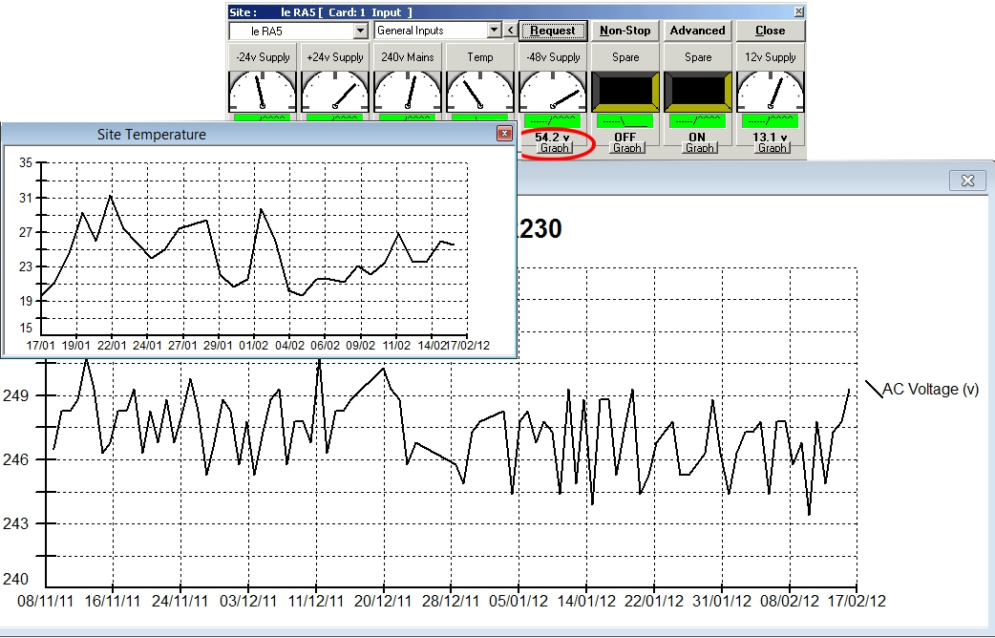Image resolution: width=995 pixels, height=638 pixels.
Task: Open the Graph under the 54.2 v reading
Action: point(555,148)
